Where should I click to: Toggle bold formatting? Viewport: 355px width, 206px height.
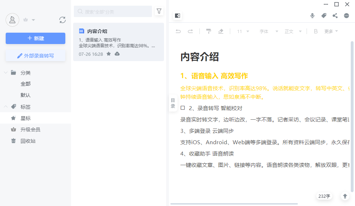point(316,31)
